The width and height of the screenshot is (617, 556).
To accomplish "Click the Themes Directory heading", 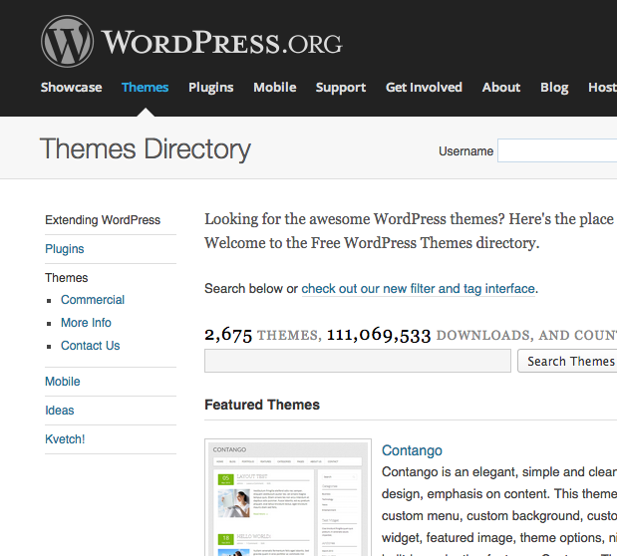I will point(146,149).
